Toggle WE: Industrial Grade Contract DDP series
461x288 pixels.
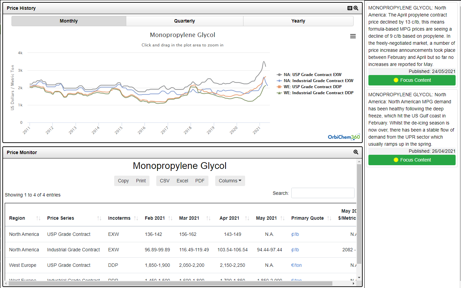(315, 93)
